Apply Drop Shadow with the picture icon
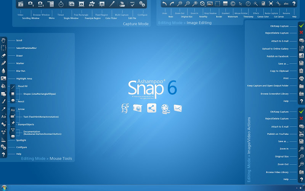305x191 pixels. click(x=210, y=3)
